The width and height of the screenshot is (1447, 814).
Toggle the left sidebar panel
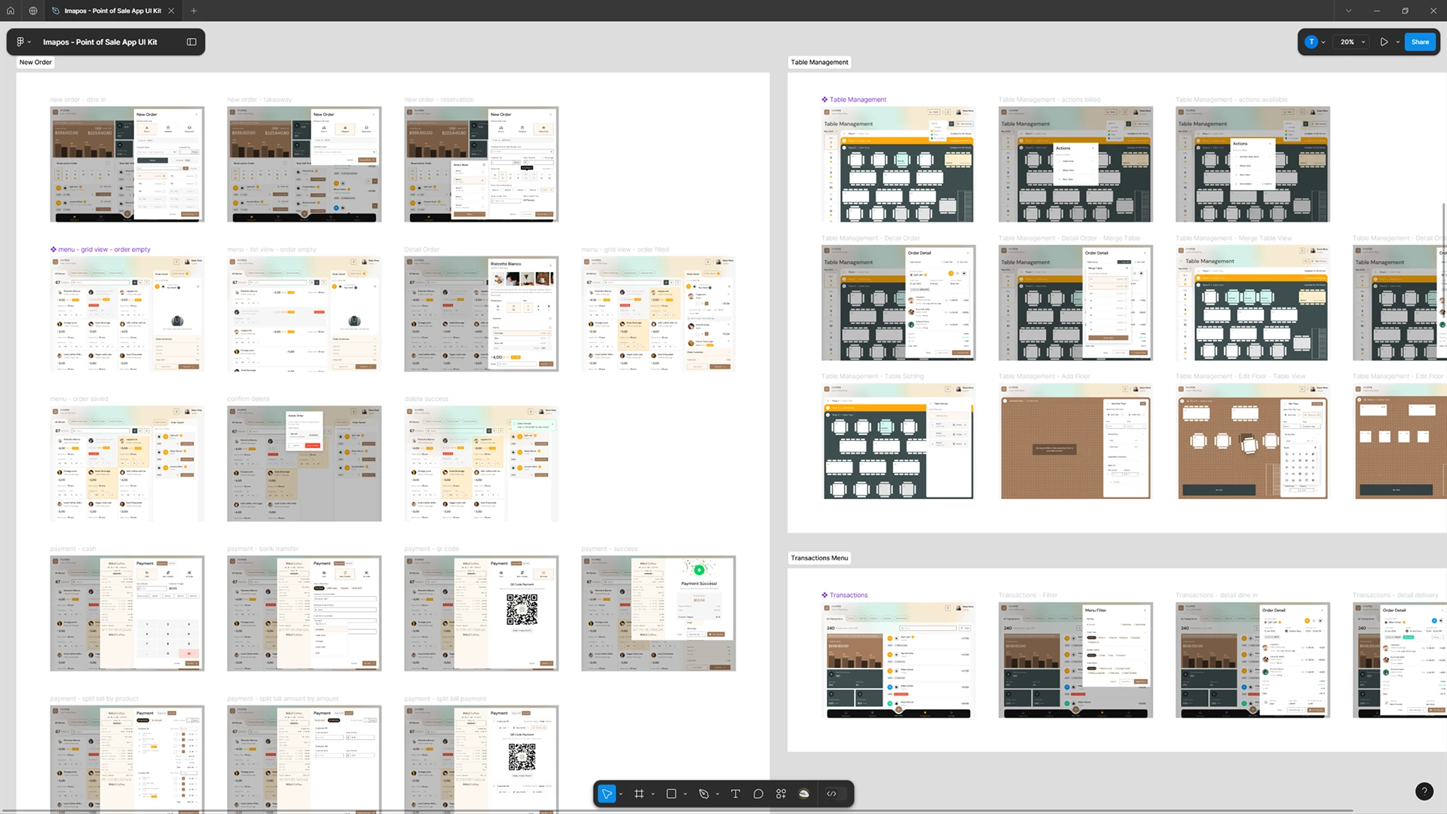tap(191, 41)
